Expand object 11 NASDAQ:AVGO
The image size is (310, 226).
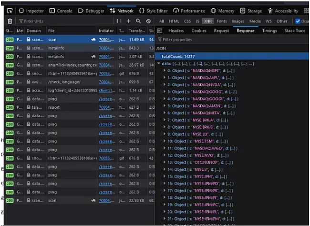pyautogui.click(x=164, y=148)
